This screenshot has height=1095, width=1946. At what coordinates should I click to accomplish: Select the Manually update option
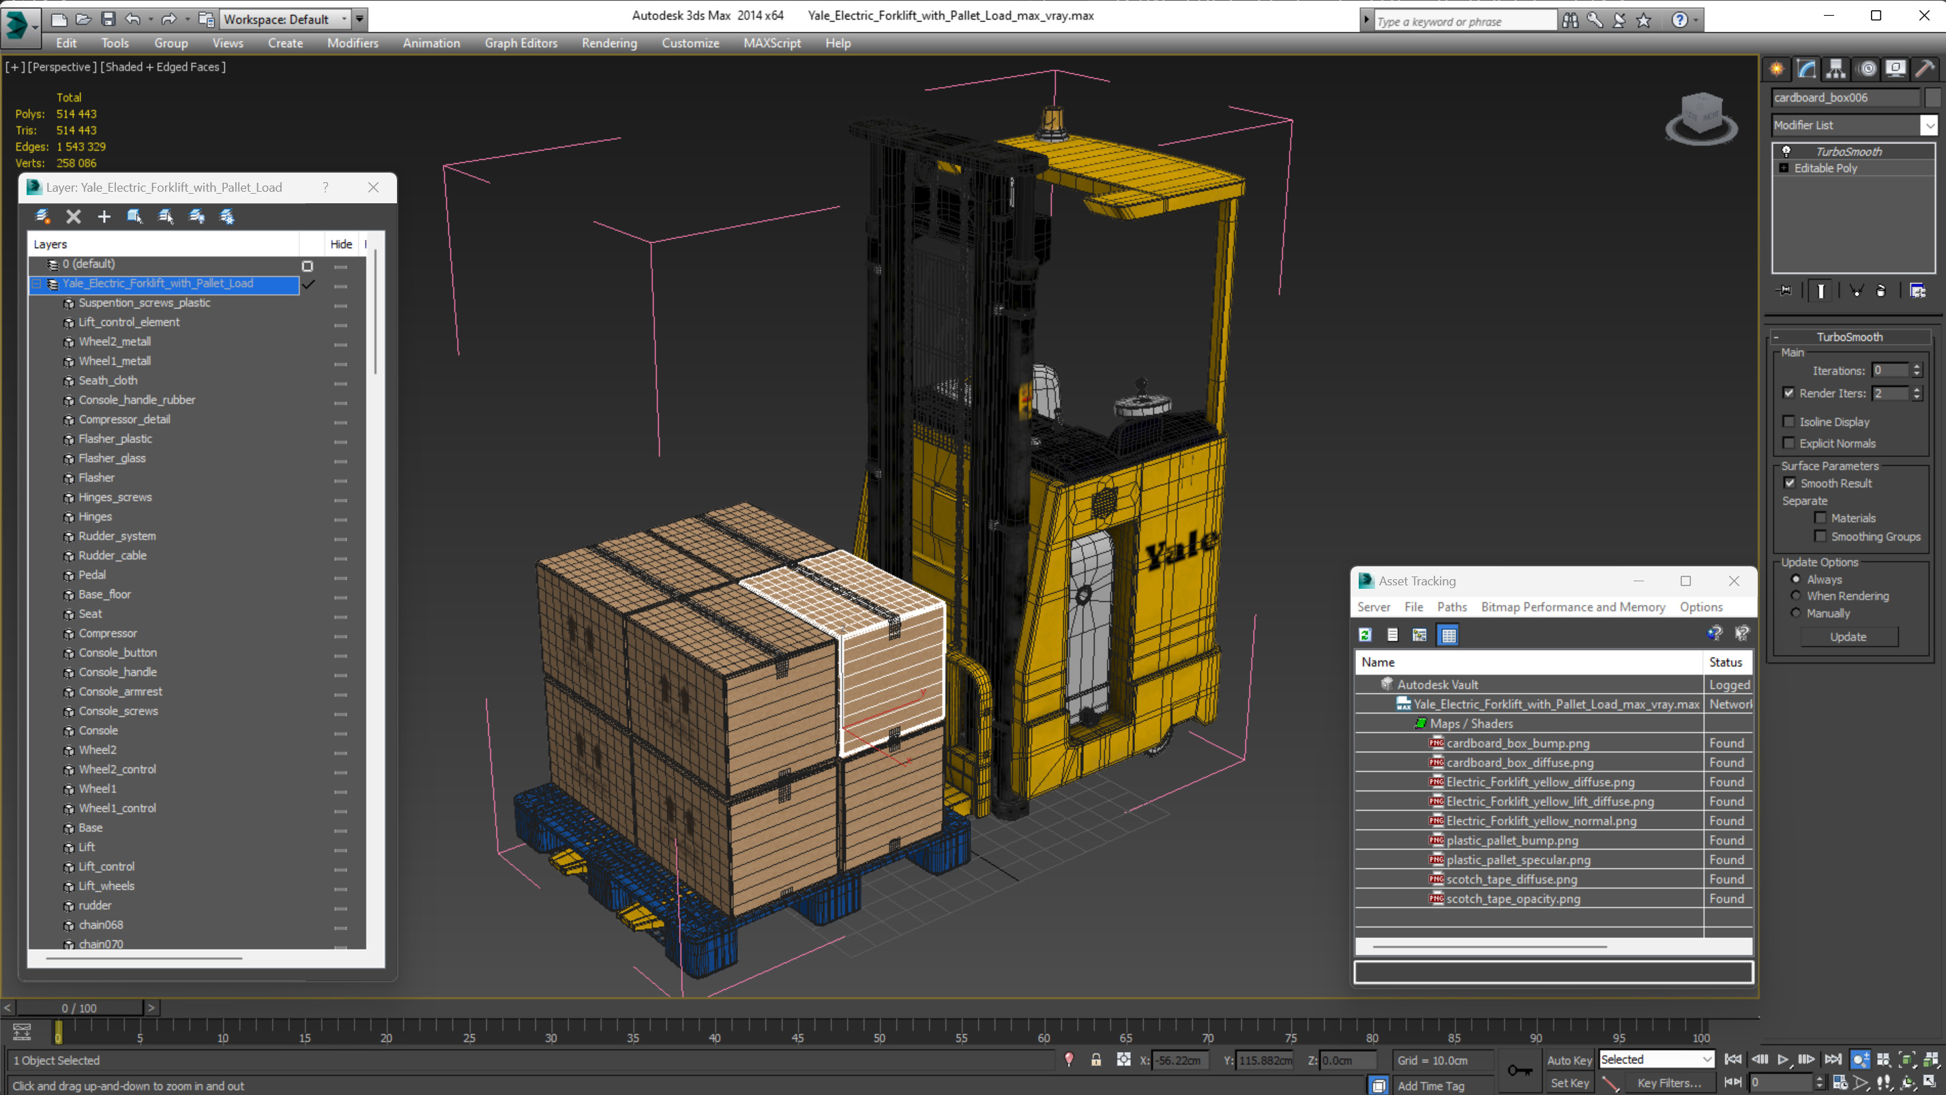[1796, 613]
